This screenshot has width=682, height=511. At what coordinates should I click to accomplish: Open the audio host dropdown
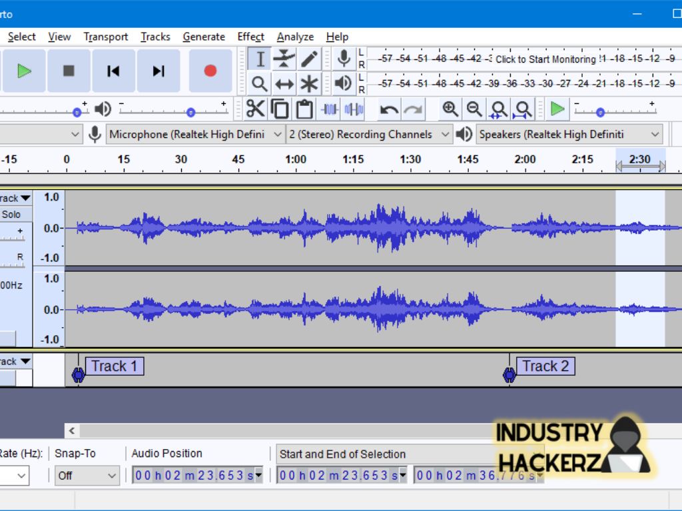coord(41,135)
